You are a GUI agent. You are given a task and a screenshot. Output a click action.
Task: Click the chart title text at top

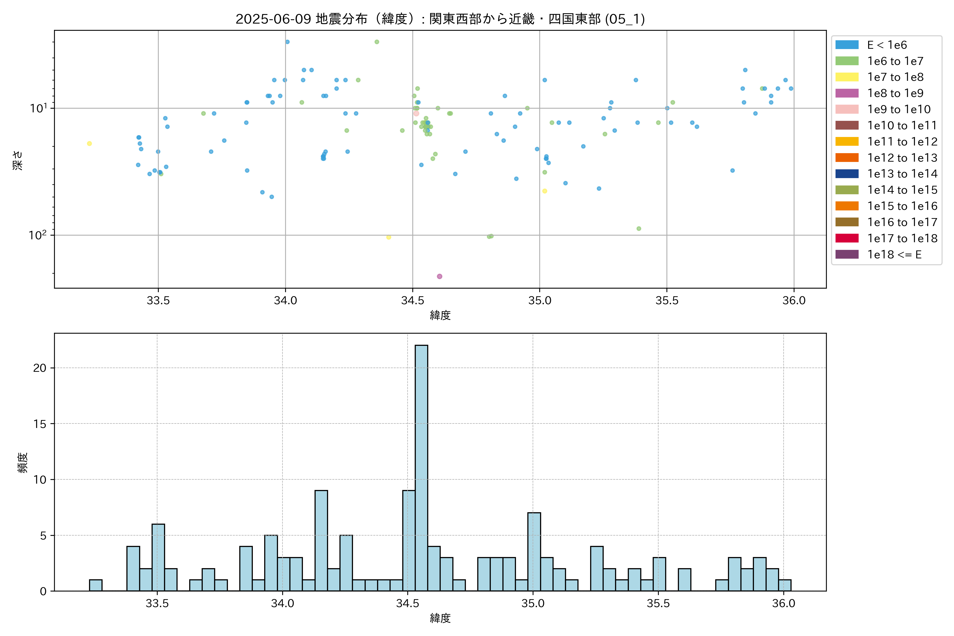(440, 19)
